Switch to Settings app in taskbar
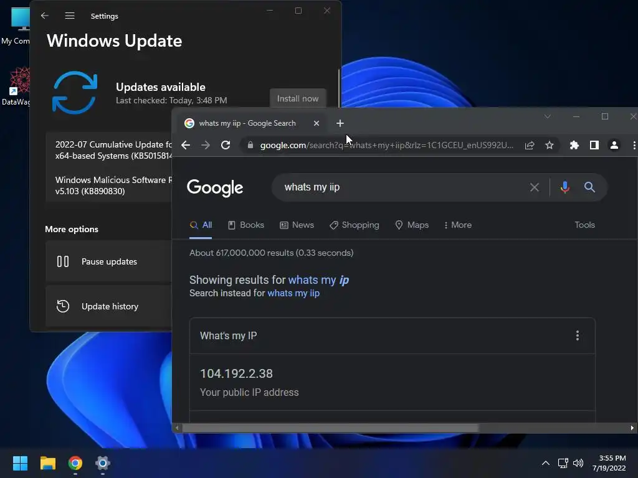The height and width of the screenshot is (478, 638). click(103, 463)
